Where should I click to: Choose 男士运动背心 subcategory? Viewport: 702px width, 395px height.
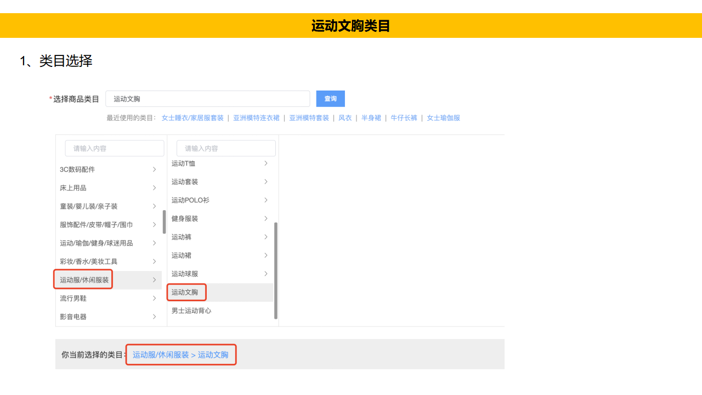[x=191, y=311]
